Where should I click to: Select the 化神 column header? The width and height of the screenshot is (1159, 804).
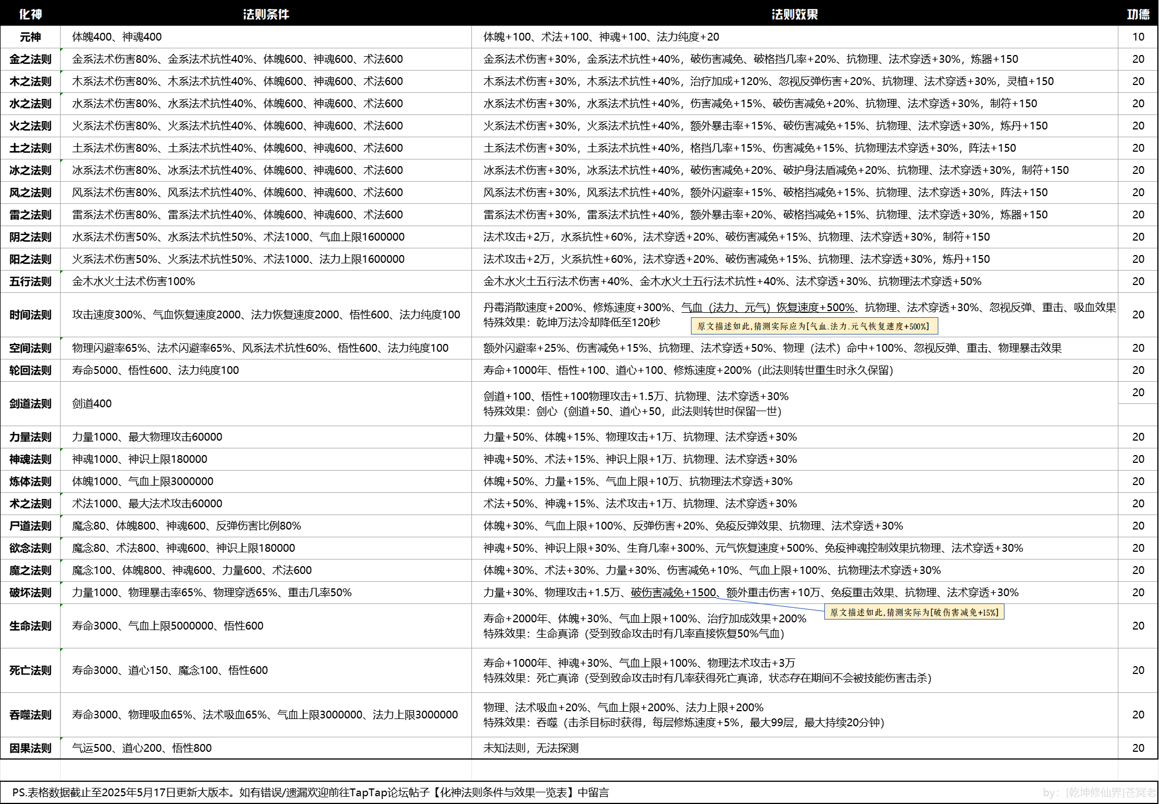click(30, 14)
